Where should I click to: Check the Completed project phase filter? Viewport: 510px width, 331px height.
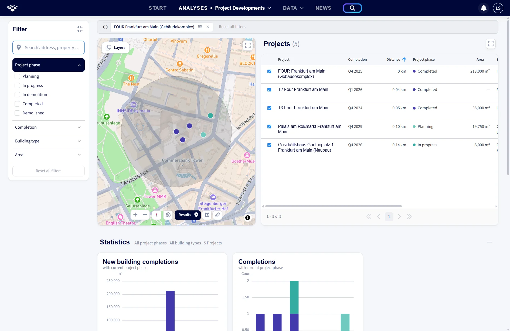[17, 104]
